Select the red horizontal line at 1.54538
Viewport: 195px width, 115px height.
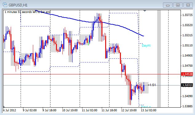tap(92, 74)
